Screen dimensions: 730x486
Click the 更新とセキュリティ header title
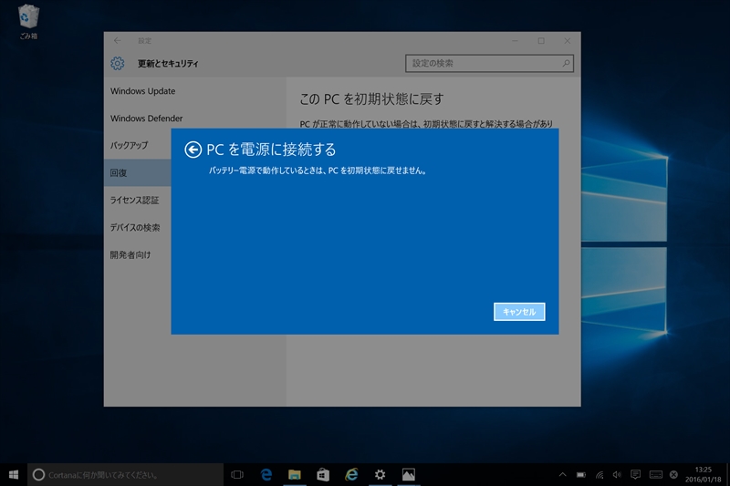(168, 64)
